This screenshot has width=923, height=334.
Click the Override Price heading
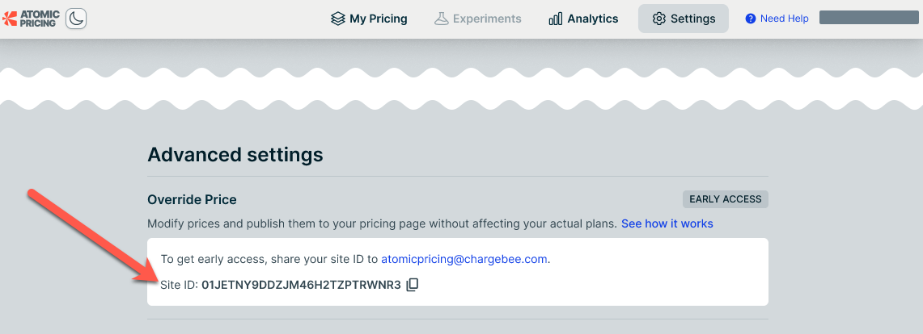(x=192, y=199)
